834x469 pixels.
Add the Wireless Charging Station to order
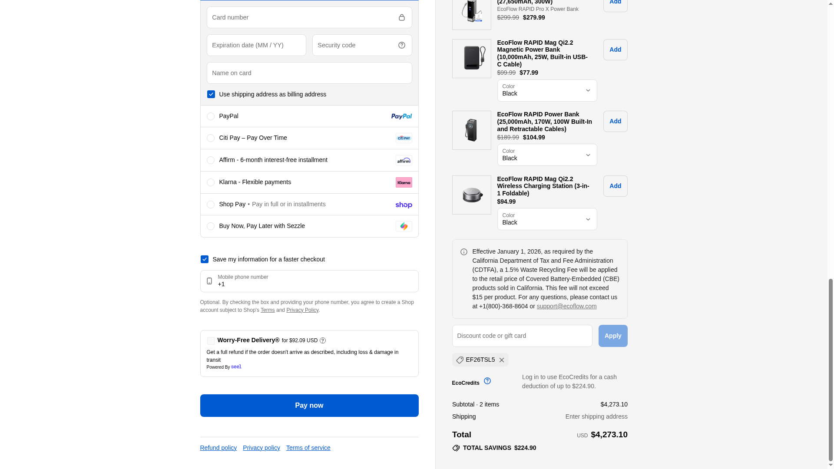(615, 186)
